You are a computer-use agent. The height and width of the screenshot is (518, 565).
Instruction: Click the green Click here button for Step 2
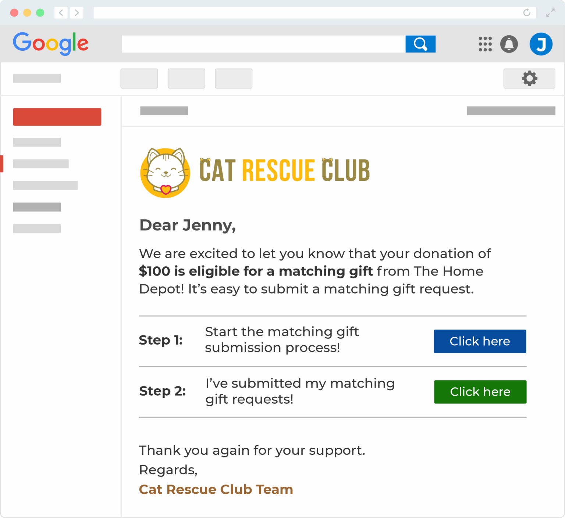[480, 392]
